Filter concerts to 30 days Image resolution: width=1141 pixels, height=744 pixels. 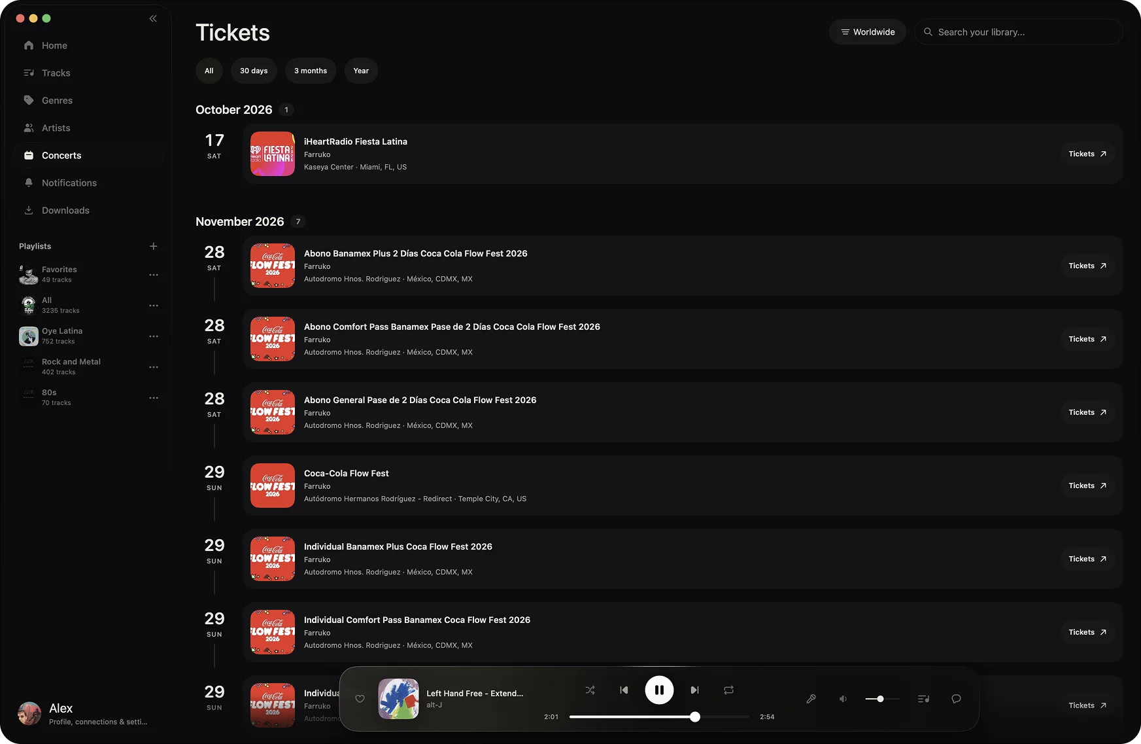[254, 71]
